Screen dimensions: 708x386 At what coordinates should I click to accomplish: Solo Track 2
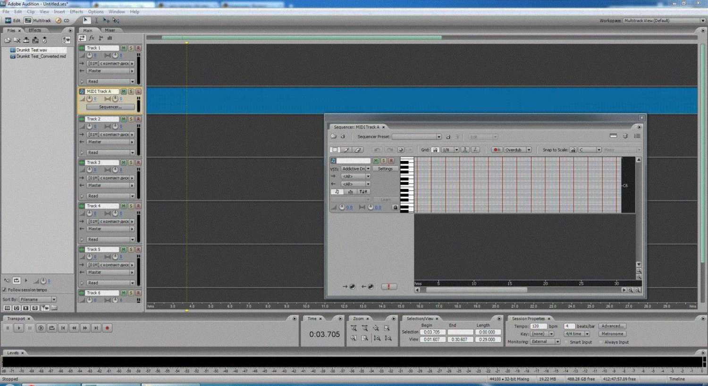pyautogui.click(x=131, y=119)
